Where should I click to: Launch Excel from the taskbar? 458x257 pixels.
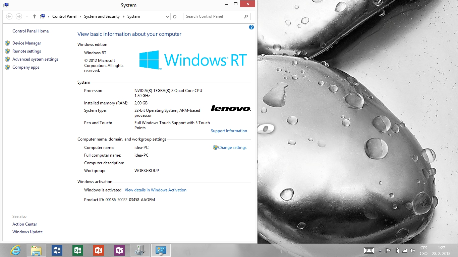78,250
